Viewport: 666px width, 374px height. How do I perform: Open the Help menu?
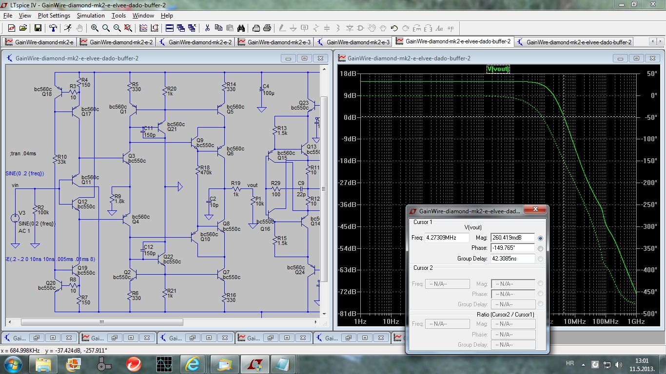point(167,16)
